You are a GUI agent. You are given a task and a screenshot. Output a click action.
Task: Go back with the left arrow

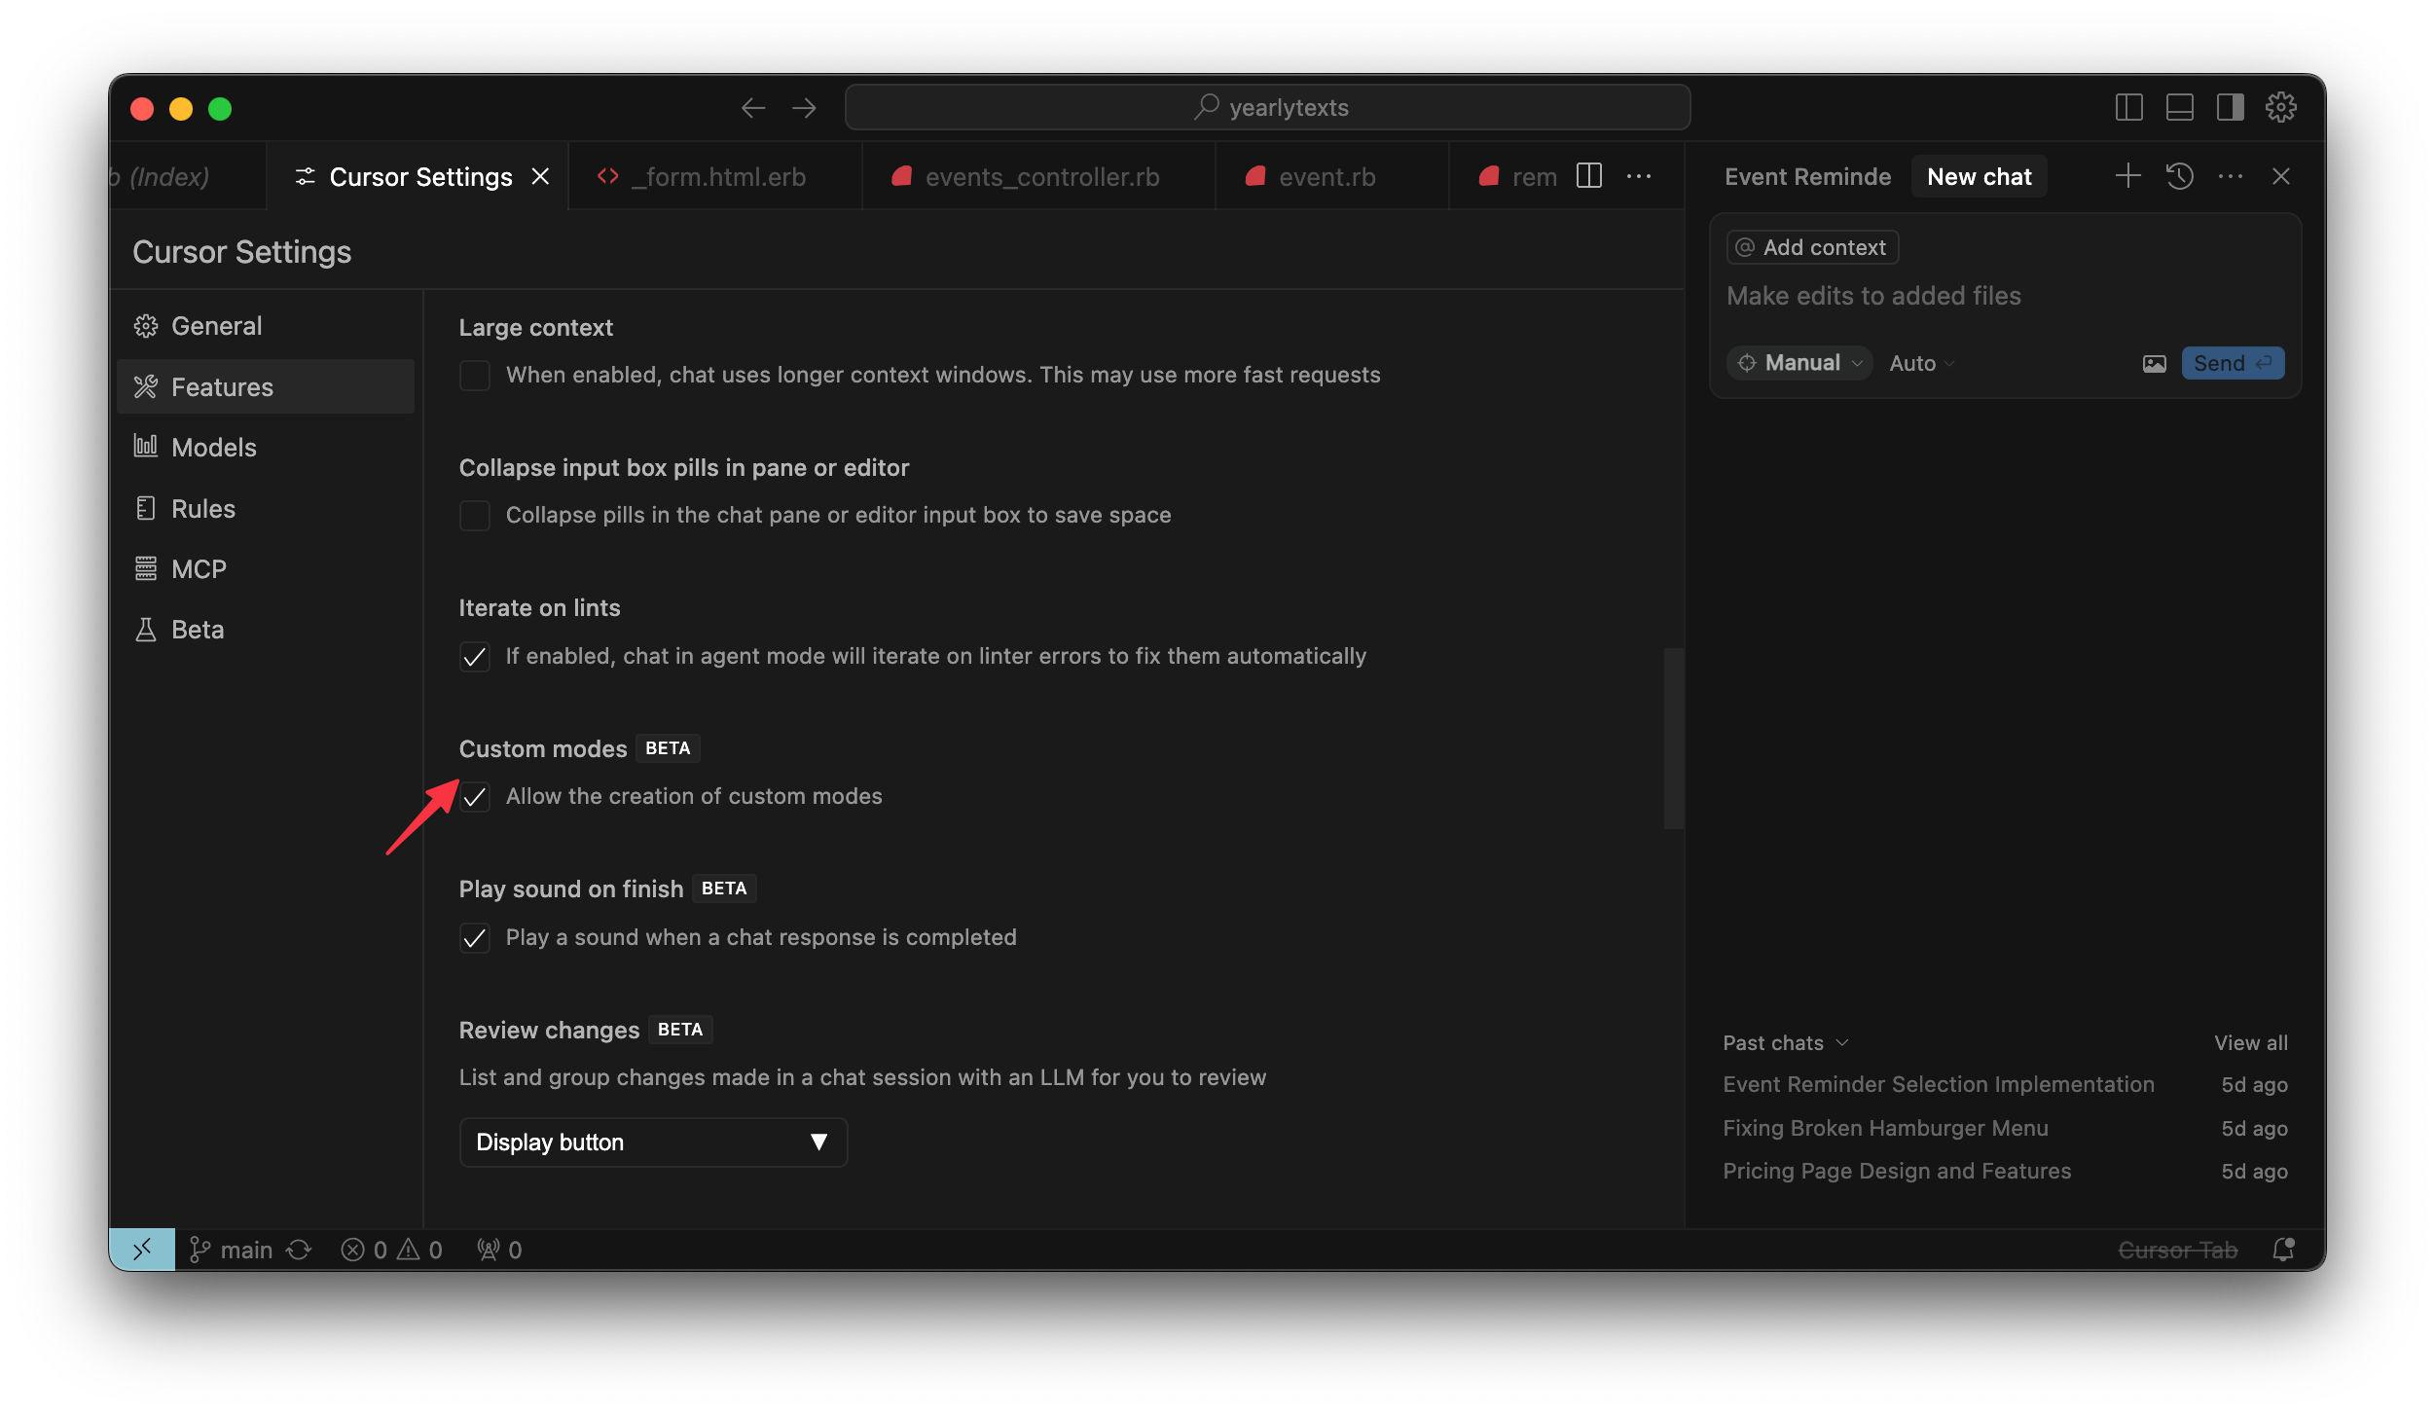pyautogui.click(x=752, y=108)
